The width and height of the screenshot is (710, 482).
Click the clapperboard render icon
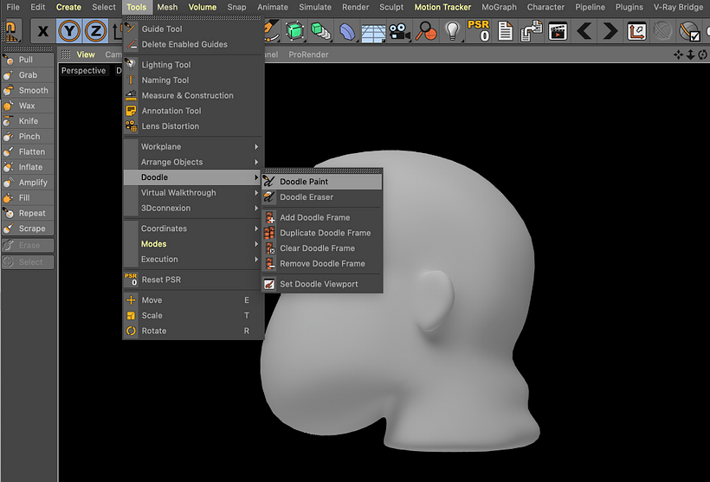click(x=558, y=31)
